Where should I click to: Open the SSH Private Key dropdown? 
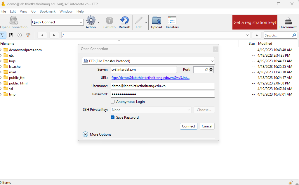(x=189, y=110)
